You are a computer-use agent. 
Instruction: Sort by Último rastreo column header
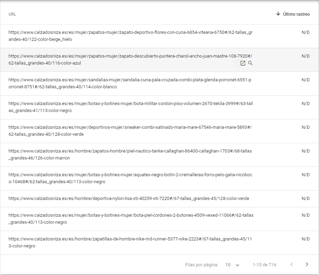click(x=296, y=14)
